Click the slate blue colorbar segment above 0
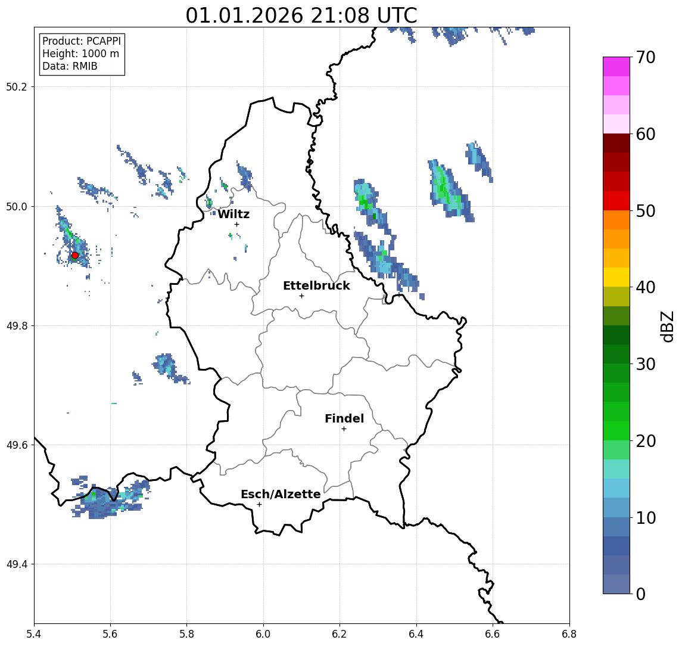 (x=616, y=584)
